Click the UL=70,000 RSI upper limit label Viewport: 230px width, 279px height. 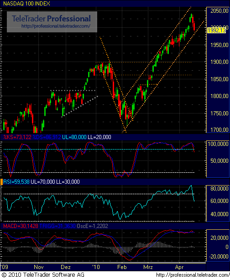coord(43,182)
